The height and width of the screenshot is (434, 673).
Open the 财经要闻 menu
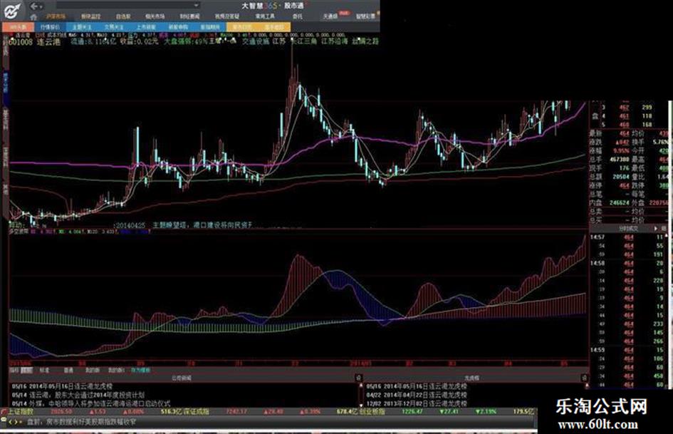click(x=189, y=16)
